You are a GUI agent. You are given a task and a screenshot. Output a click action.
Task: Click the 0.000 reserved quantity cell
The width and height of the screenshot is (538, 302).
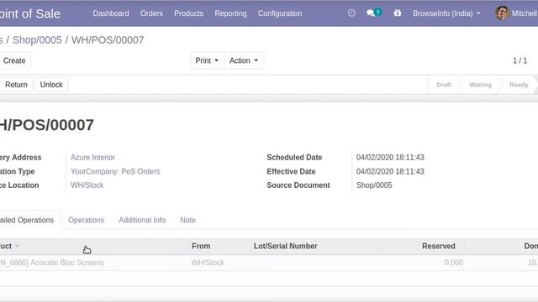(x=454, y=263)
